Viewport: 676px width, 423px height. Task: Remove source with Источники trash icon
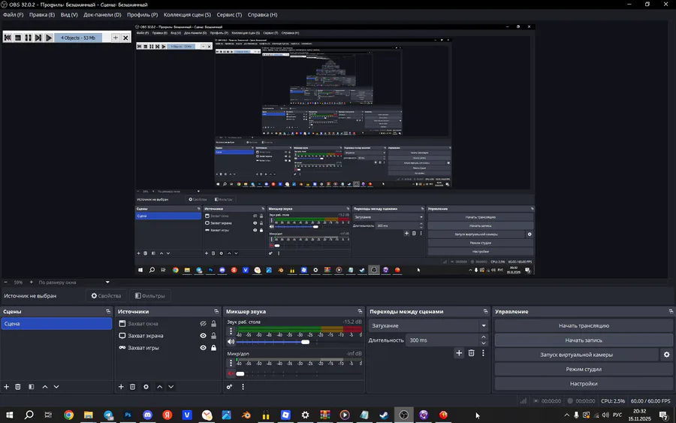(x=132, y=387)
